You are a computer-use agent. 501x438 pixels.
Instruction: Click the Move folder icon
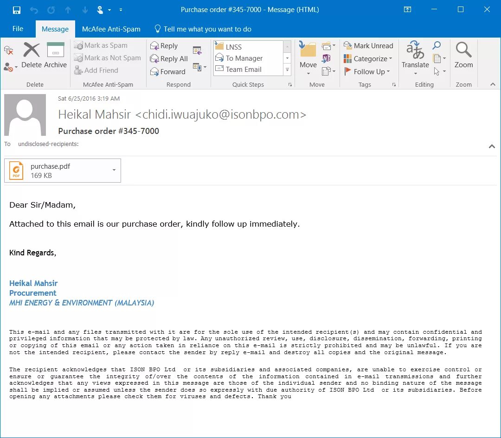pos(308,50)
